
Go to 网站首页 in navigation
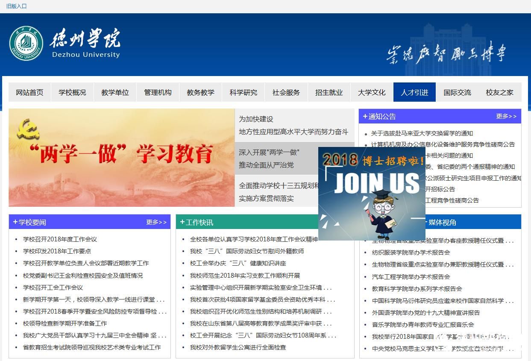30,92
